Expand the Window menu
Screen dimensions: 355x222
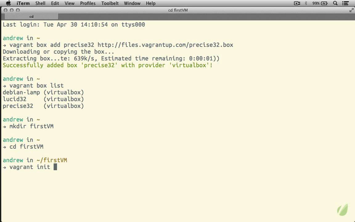[132, 3]
